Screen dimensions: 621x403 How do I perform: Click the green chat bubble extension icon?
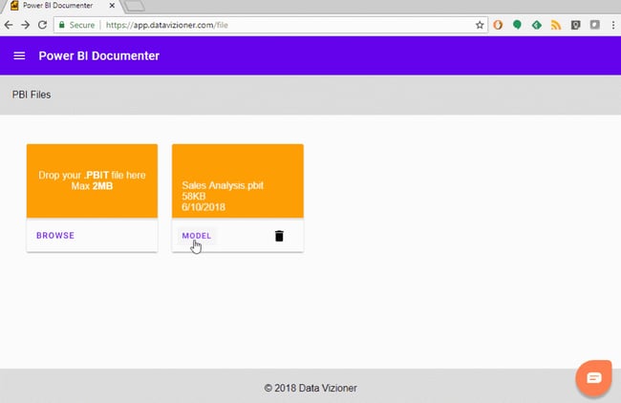coord(517,25)
